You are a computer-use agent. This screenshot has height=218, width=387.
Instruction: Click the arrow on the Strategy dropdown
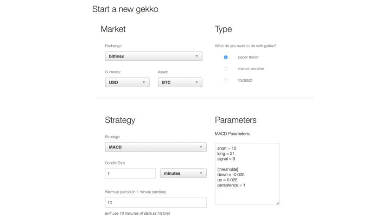201,147
